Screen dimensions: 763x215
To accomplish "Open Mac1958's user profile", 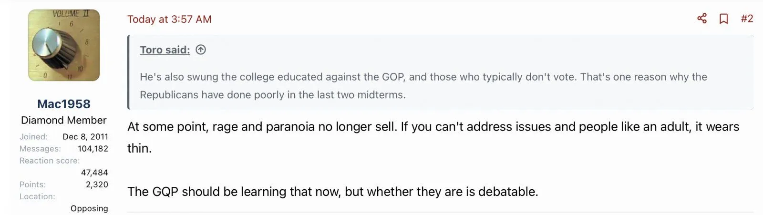I will click(x=64, y=104).
